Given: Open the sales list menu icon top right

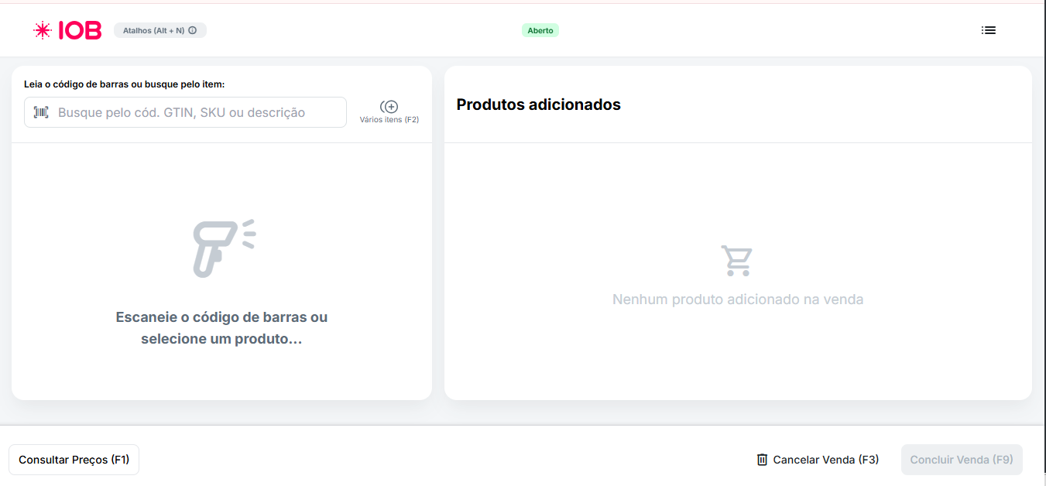Looking at the screenshot, I should [989, 30].
